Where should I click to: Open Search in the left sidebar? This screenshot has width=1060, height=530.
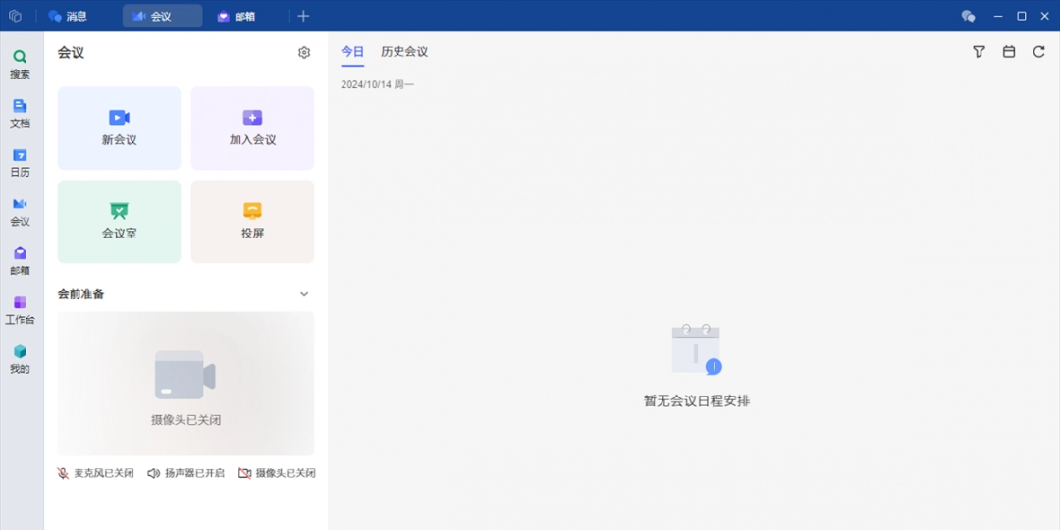[20, 64]
